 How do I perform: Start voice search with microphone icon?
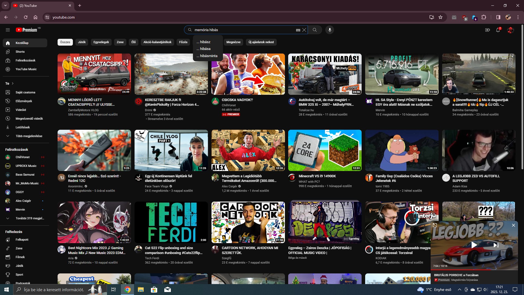click(330, 30)
